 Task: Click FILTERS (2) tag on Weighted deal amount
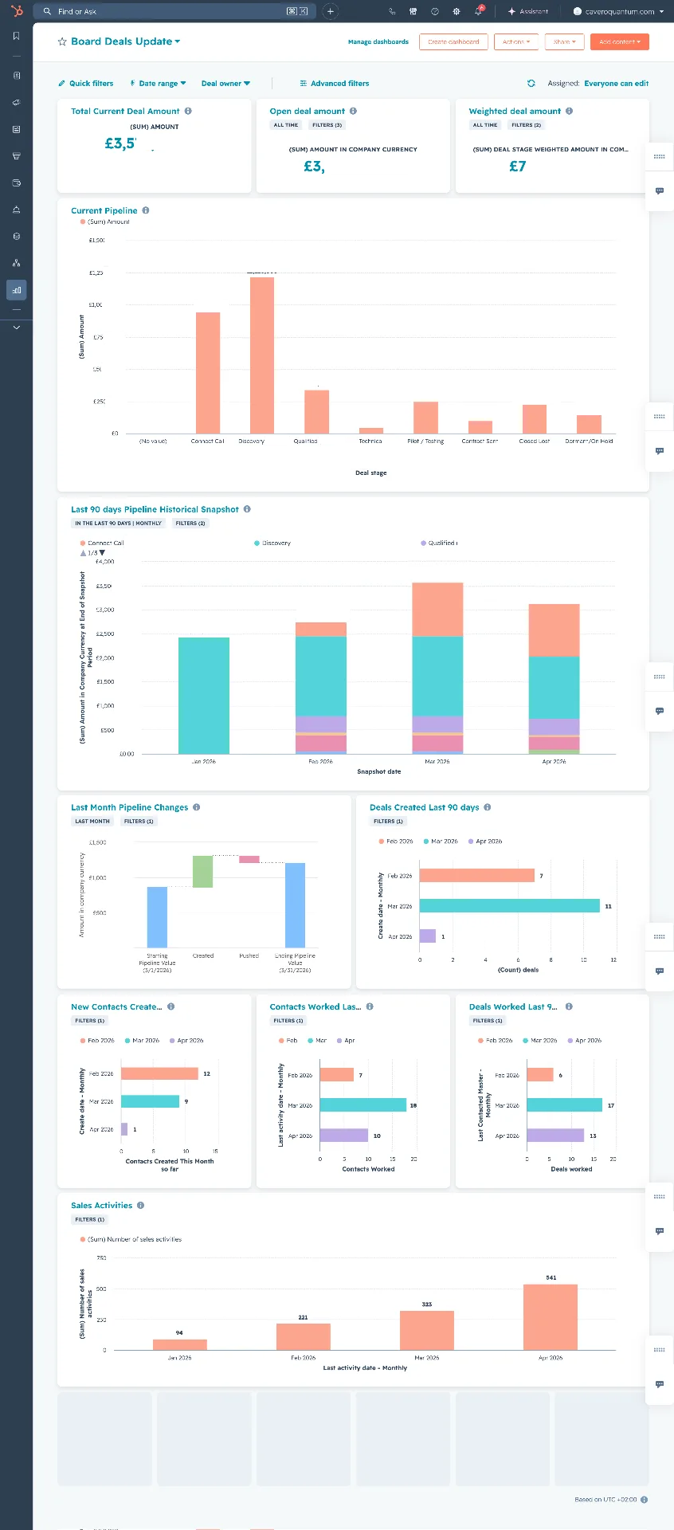point(526,125)
